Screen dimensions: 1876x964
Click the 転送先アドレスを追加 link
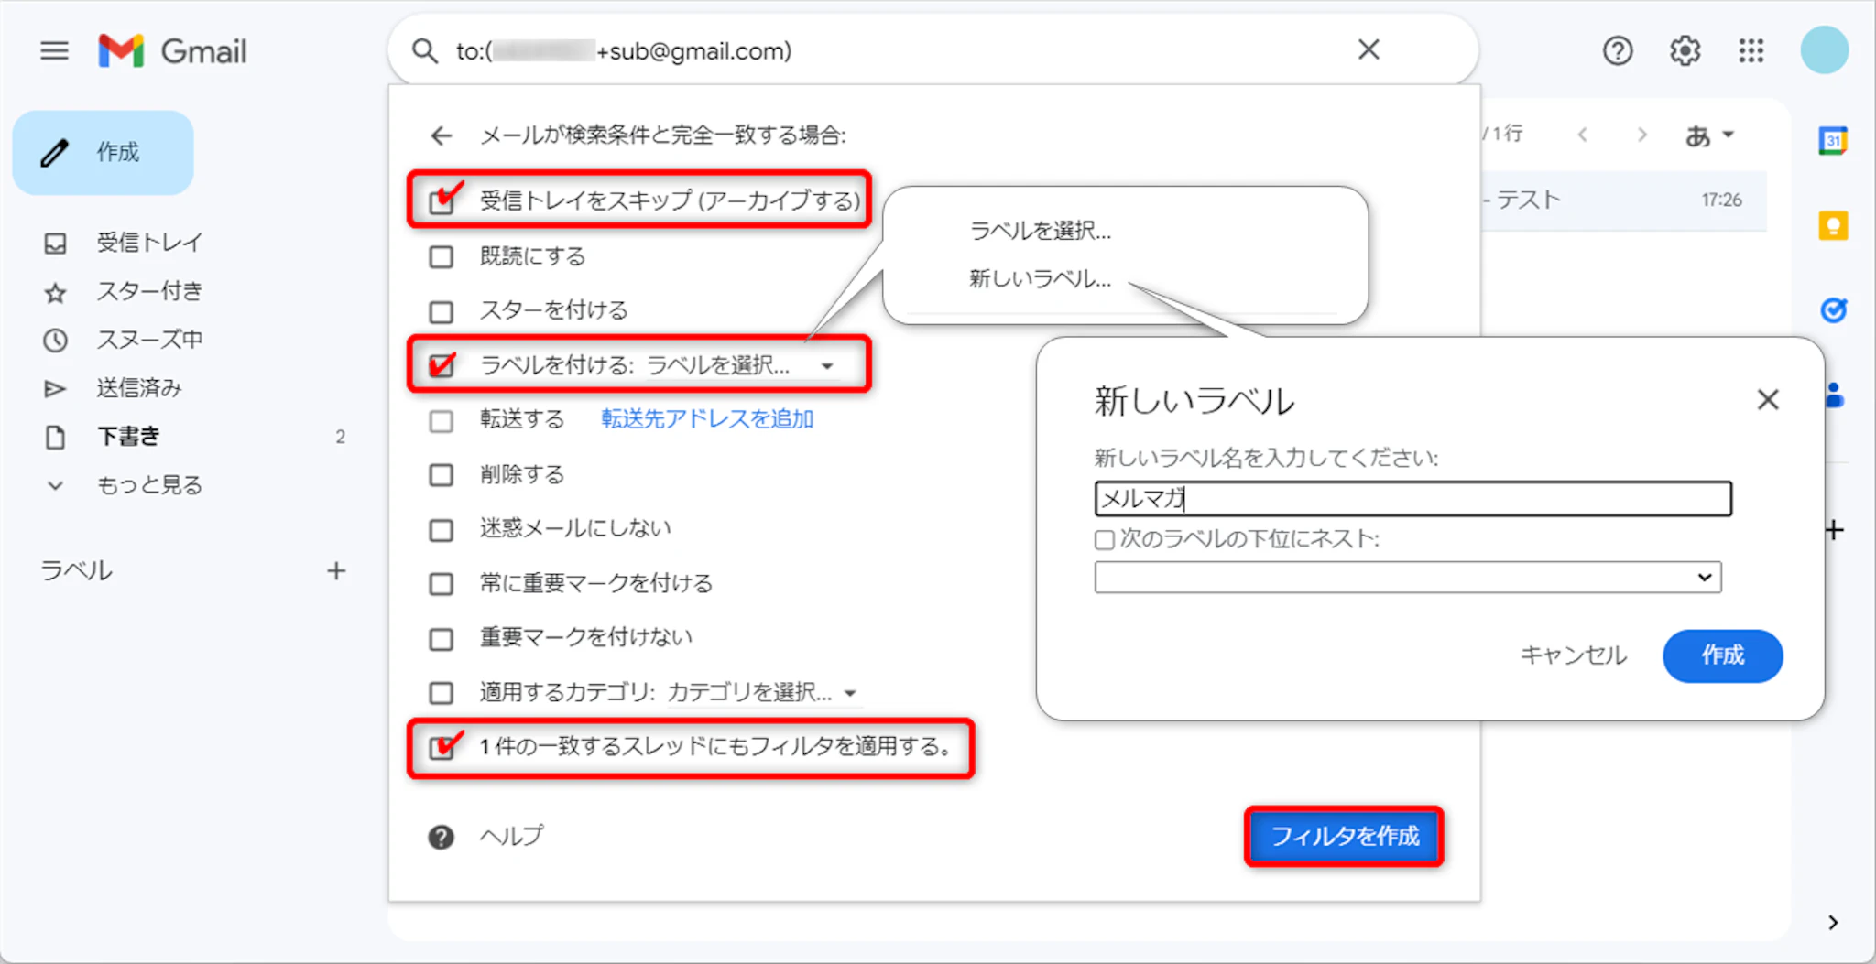click(x=706, y=419)
